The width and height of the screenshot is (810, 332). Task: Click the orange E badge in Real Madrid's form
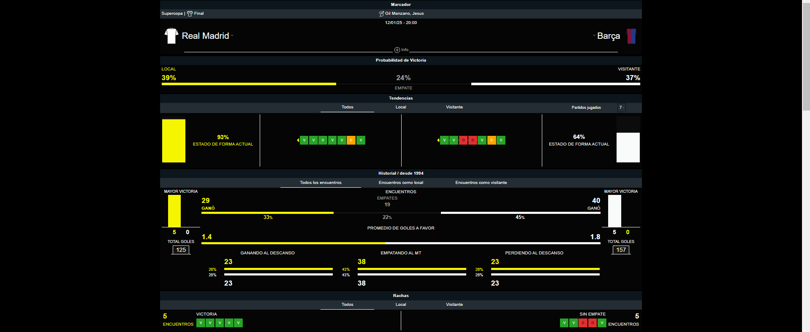click(351, 140)
